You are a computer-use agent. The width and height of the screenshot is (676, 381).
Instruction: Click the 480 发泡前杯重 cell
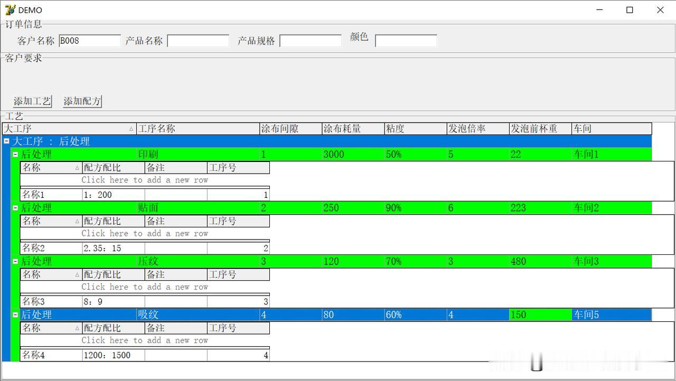(x=540, y=261)
